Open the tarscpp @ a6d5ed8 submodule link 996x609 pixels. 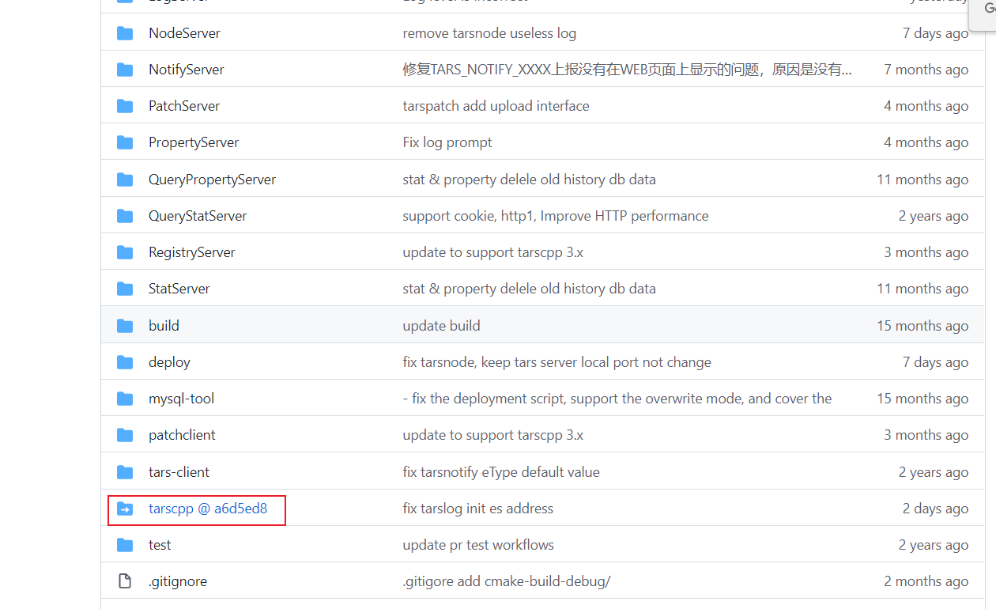coord(208,509)
